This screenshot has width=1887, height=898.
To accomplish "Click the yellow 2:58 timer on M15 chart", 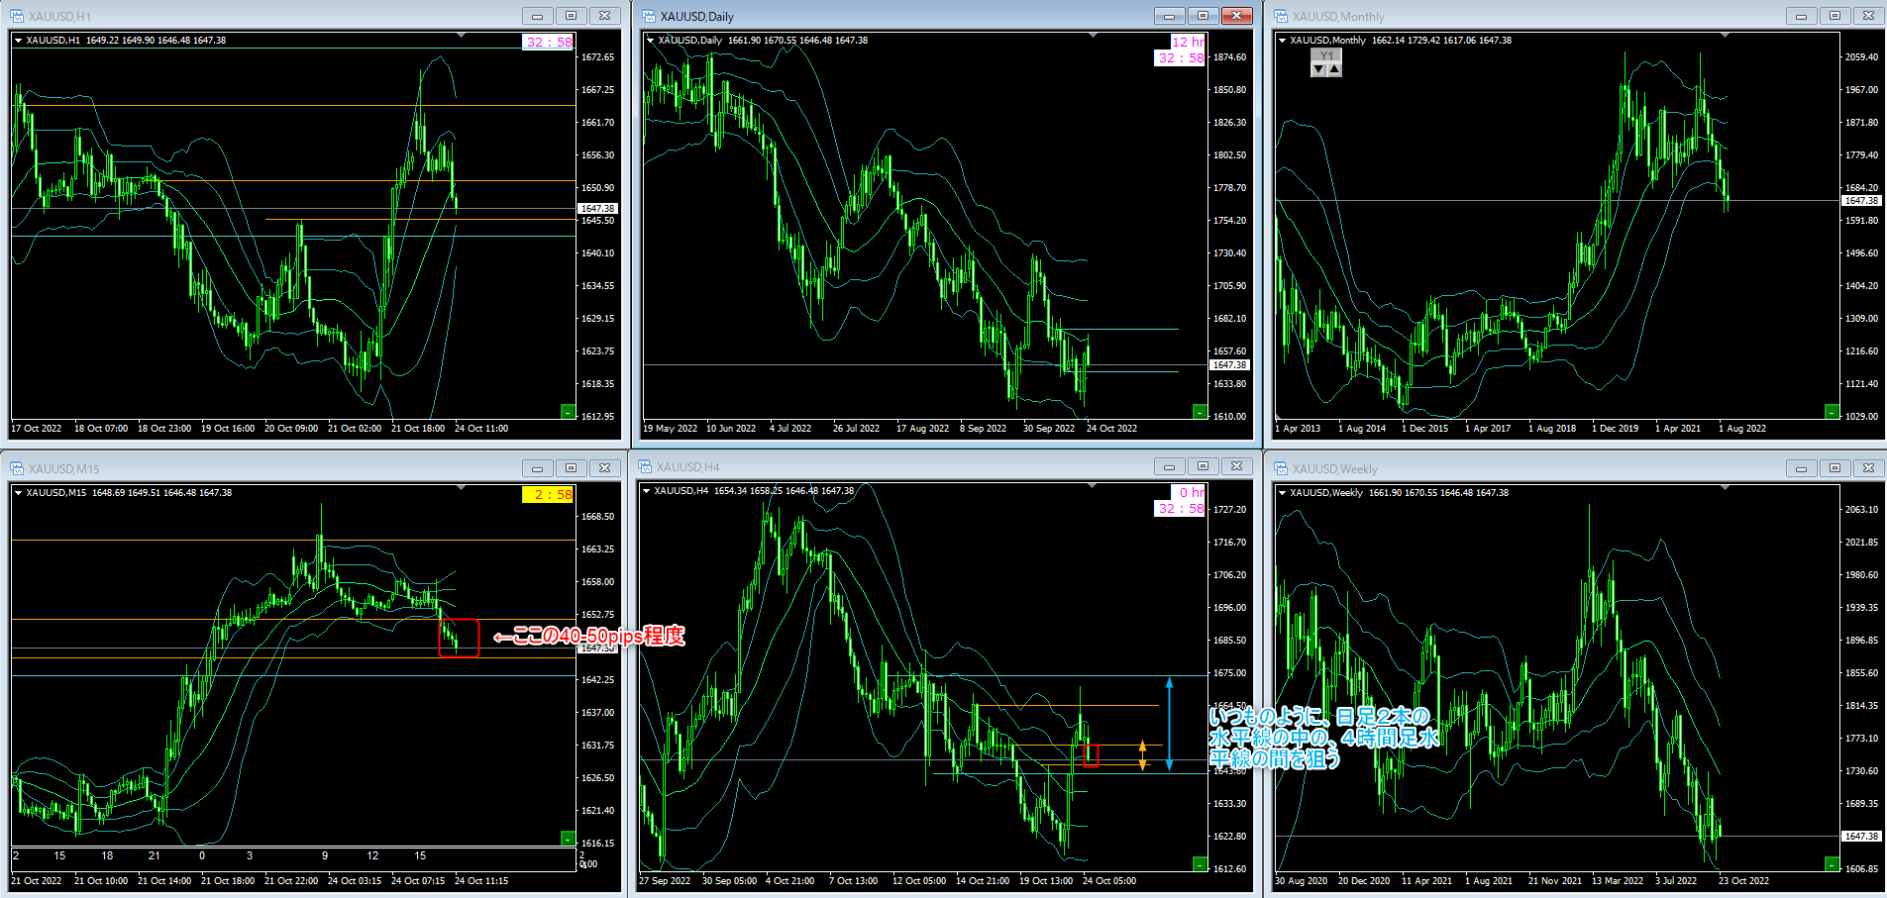I will [548, 495].
